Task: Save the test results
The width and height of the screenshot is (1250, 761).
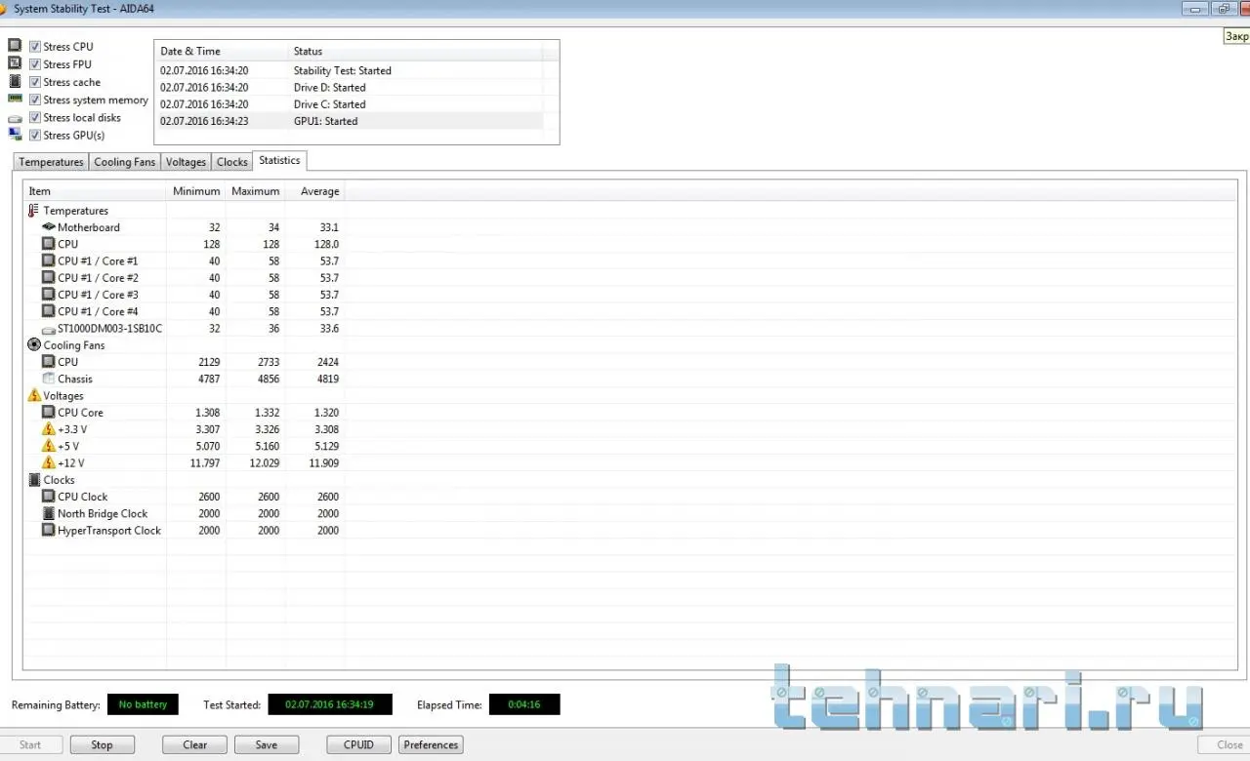Action: click(266, 744)
